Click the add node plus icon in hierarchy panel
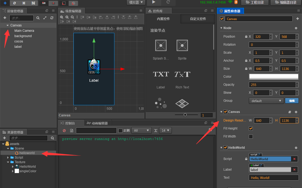Viewport: 302px width, 188px height. 5,18
